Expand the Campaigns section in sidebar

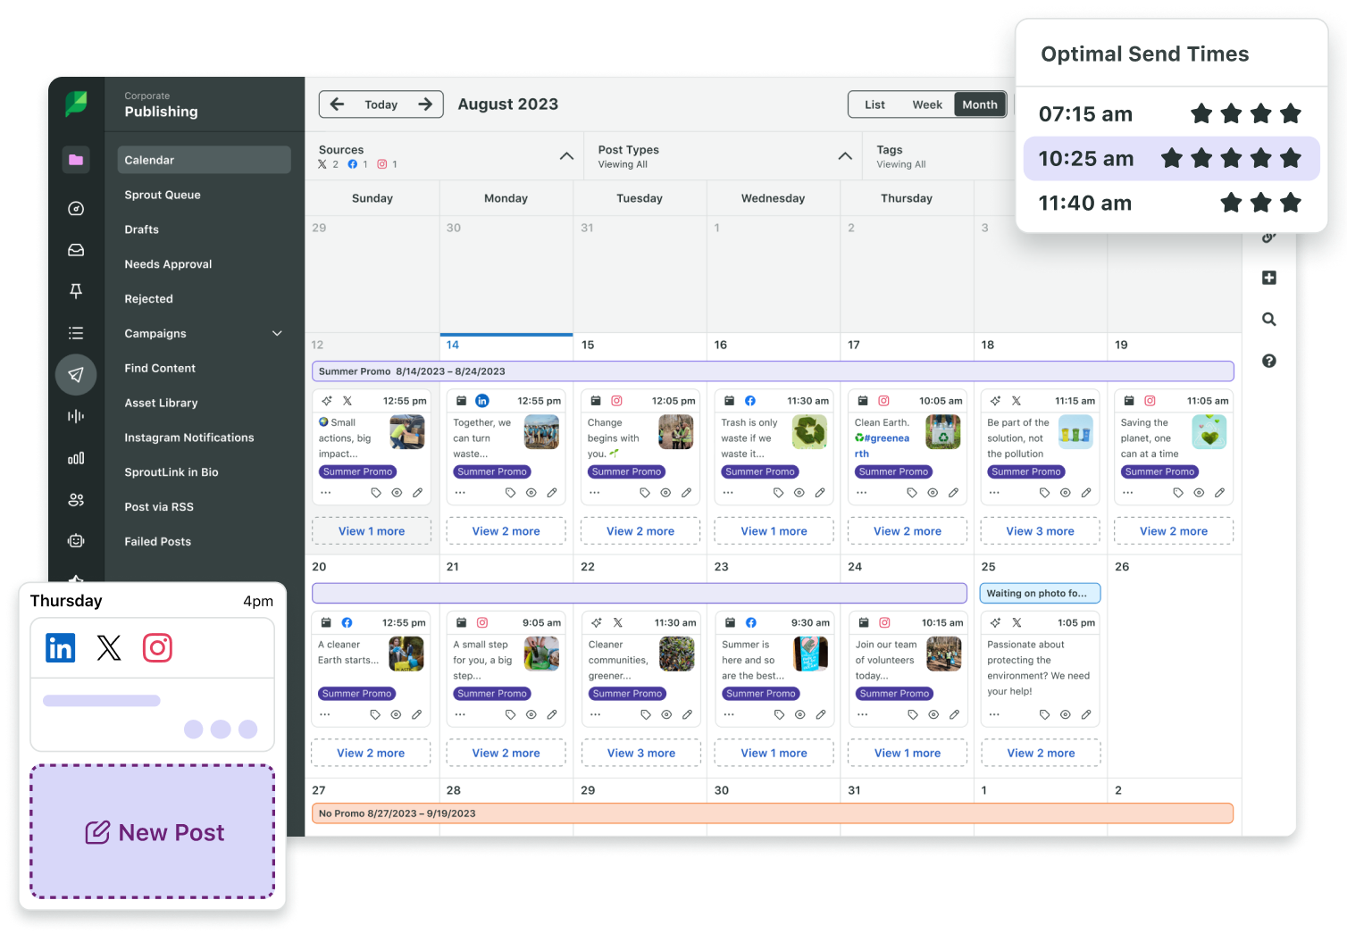(x=277, y=333)
